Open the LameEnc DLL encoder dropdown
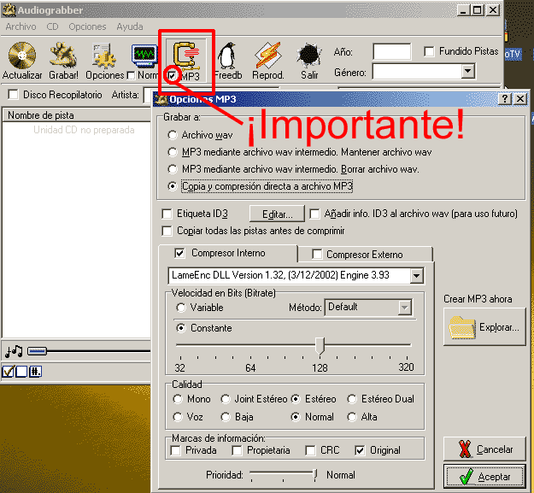This screenshot has width=534, height=493. coord(416,275)
